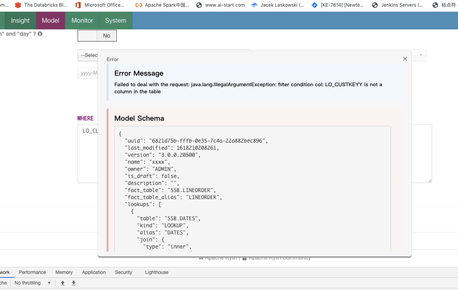The height and width of the screenshot is (290, 458).
Task: Click the Apache Spark bookmark favicon
Action: 139,5
